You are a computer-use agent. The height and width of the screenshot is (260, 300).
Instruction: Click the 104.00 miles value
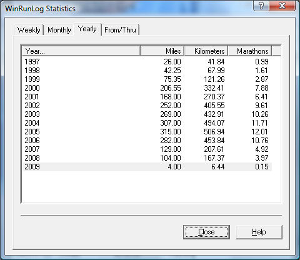pyautogui.click(x=171, y=158)
